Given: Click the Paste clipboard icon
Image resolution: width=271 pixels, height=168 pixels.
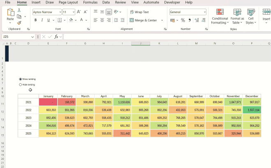Looking at the screenshot, I should 10,12.
